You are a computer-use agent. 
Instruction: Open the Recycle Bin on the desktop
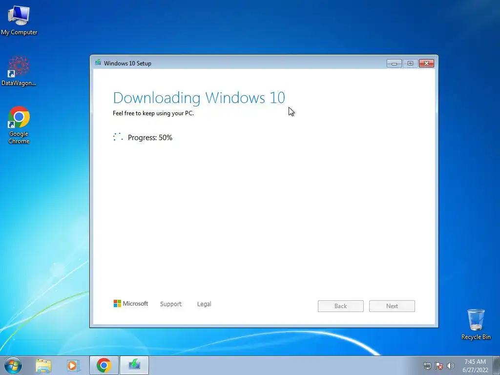476,324
